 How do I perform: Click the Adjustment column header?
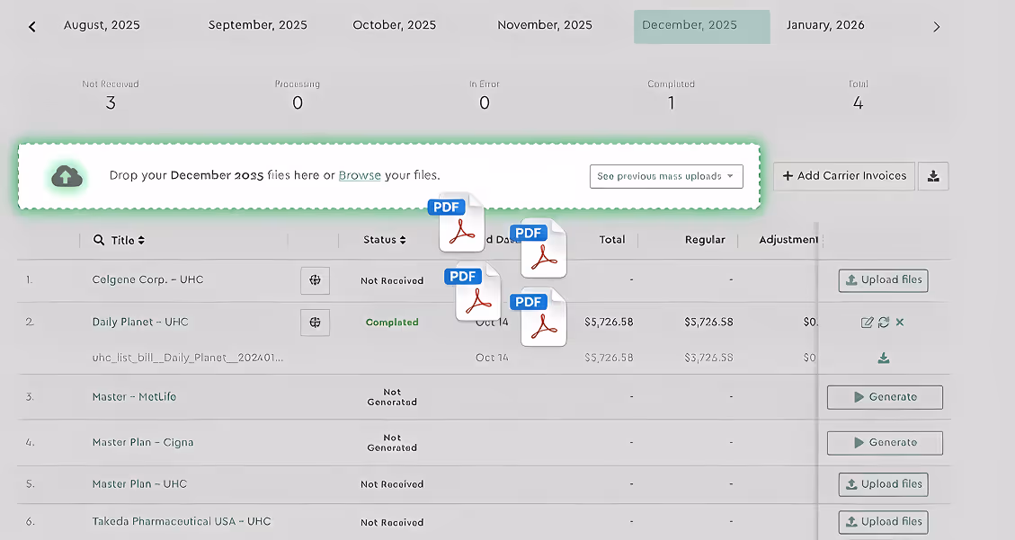pos(788,239)
